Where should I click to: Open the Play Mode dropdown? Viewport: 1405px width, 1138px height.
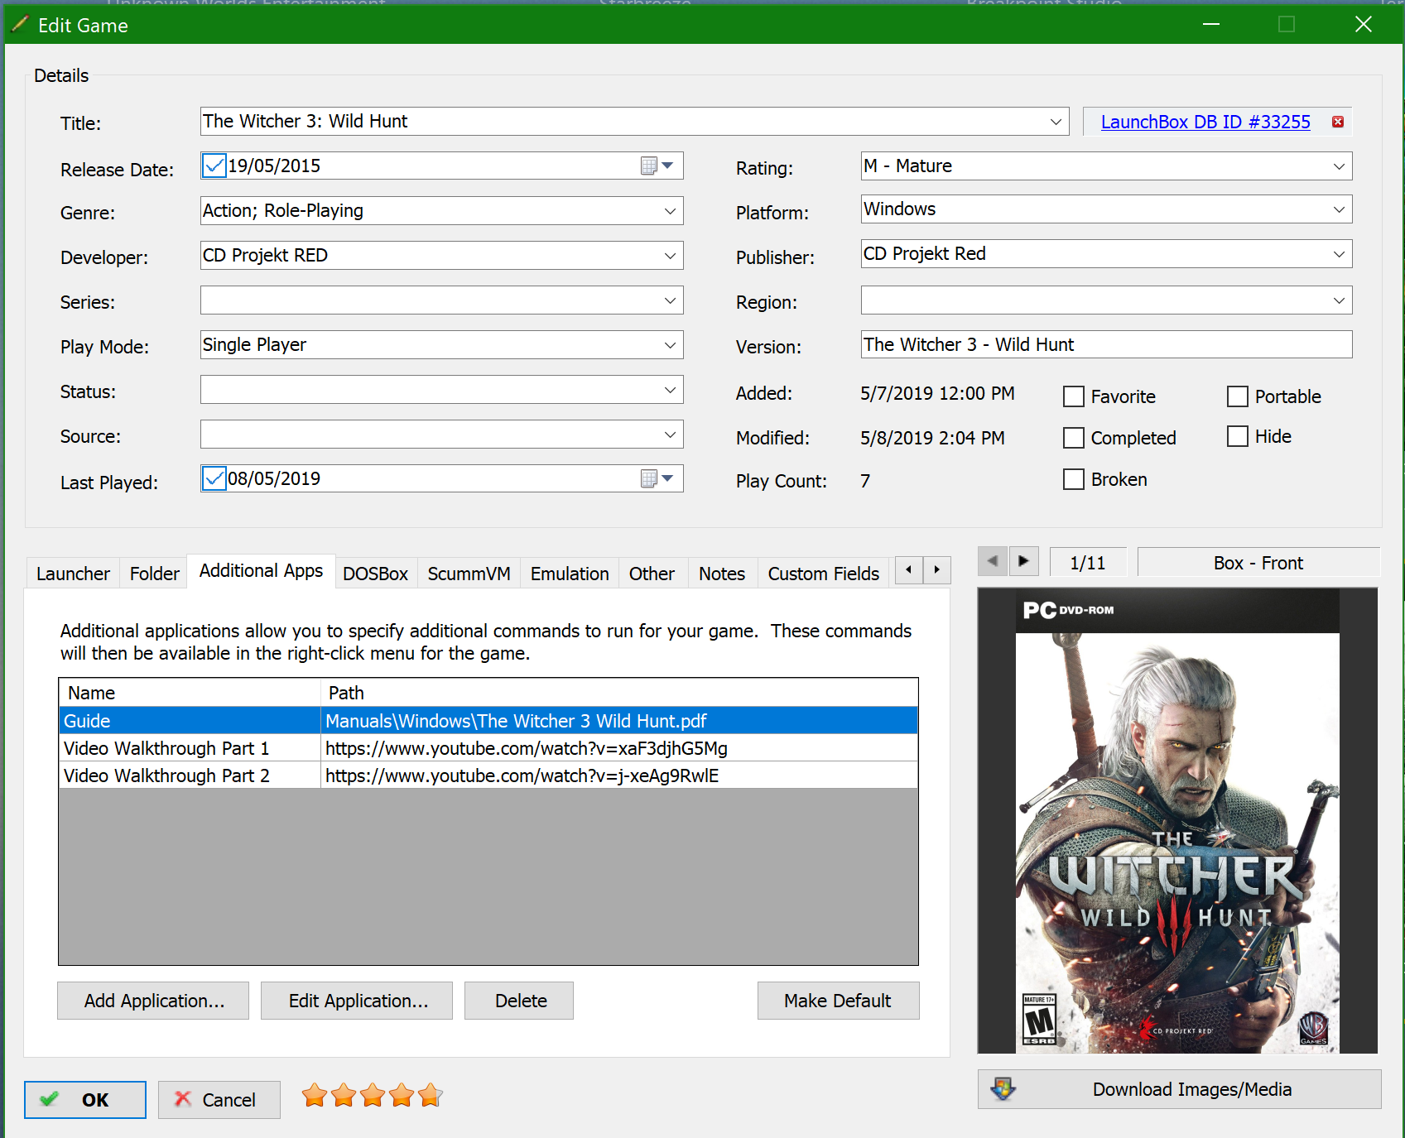[x=670, y=345]
